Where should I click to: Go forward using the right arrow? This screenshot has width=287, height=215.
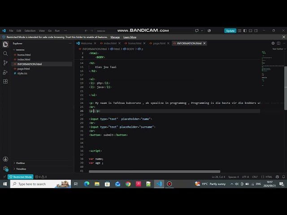click(x=91, y=31)
